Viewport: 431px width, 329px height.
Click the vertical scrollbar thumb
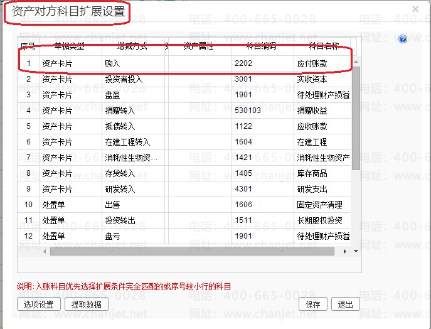click(x=356, y=118)
